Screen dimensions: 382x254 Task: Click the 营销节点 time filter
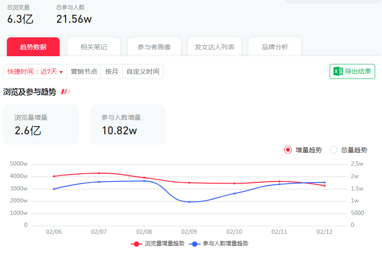click(x=84, y=72)
